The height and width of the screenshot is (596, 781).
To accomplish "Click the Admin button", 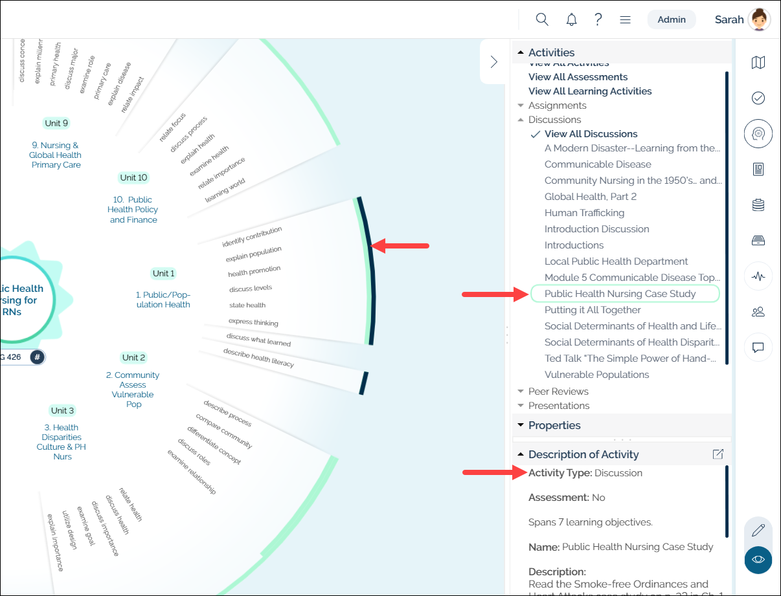I will (x=672, y=19).
